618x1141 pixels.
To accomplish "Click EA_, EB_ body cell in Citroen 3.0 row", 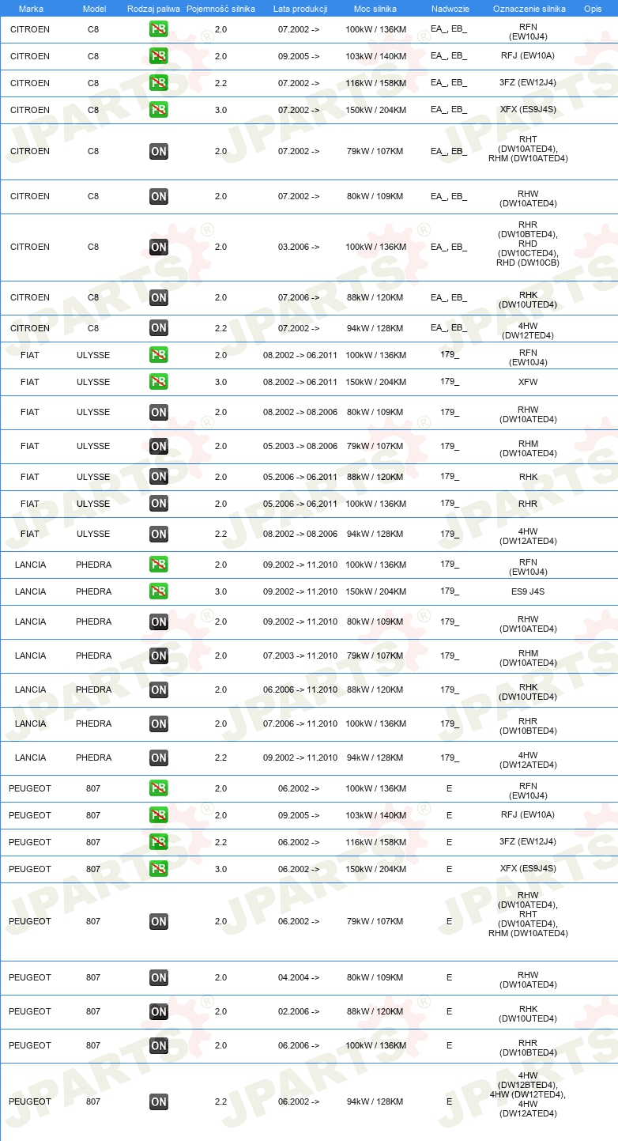I will [449, 111].
